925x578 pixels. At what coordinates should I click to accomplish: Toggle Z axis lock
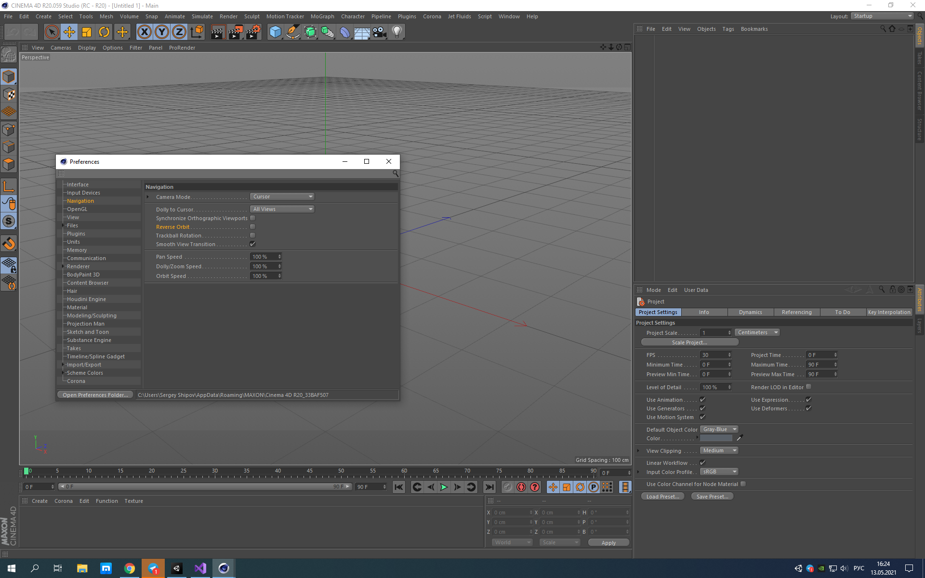(x=179, y=32)
